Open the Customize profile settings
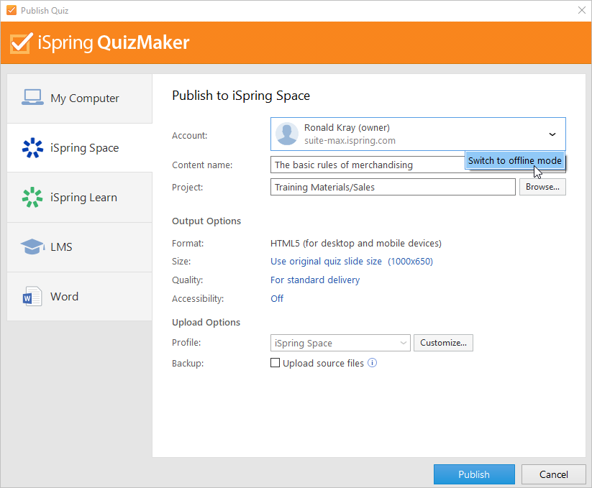 pyautogui.click(x=443, y=343)
